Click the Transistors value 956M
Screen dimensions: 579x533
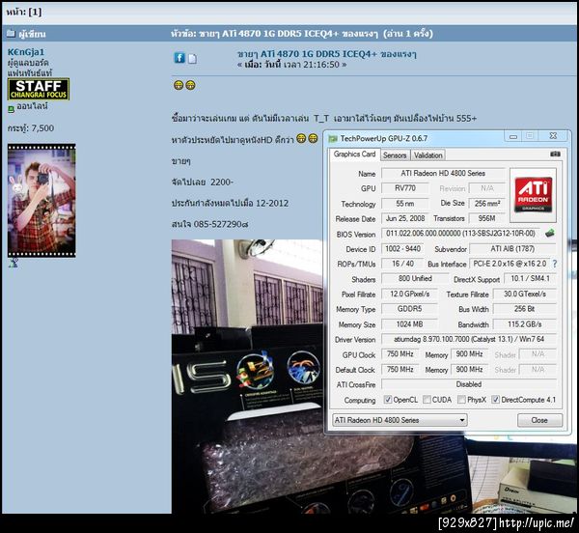click(x=486, y=218)
